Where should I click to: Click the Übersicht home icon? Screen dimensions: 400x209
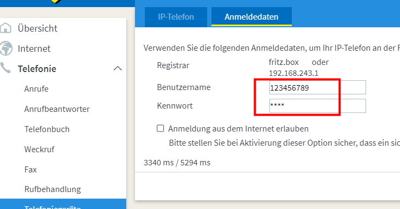[5, 28]
